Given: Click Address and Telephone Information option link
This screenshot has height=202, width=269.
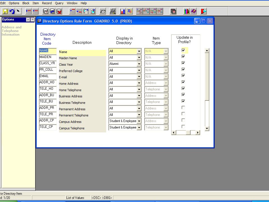Looking at the screenshot, I should [x=11, y=31].
